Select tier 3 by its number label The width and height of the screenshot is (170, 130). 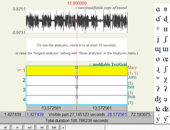(x=24, y=90)
